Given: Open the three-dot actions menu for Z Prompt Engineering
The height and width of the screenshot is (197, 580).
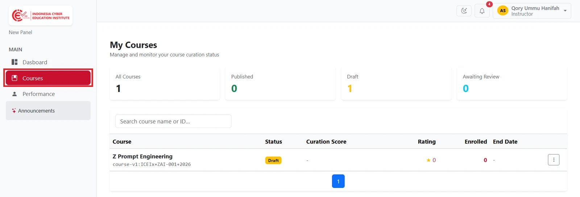Looking at the screenshot, I should (x=554, y=160).
